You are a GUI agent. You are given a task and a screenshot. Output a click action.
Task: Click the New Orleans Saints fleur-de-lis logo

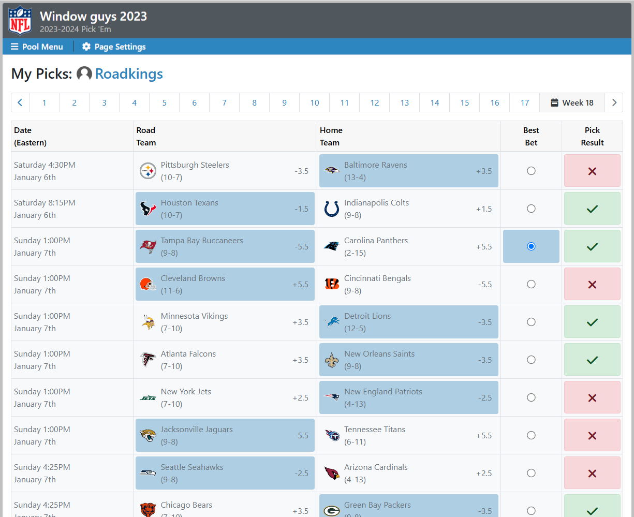(332, 360)
